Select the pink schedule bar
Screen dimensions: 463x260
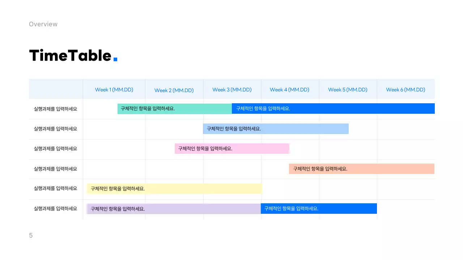[232, 148]
